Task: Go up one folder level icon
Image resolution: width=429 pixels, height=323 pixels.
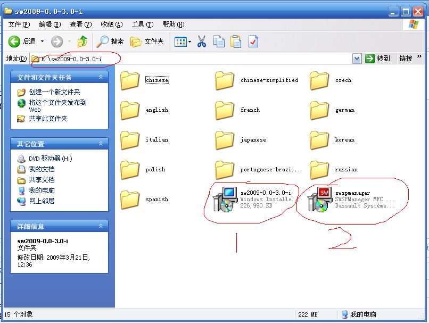Action: point(82,42)
